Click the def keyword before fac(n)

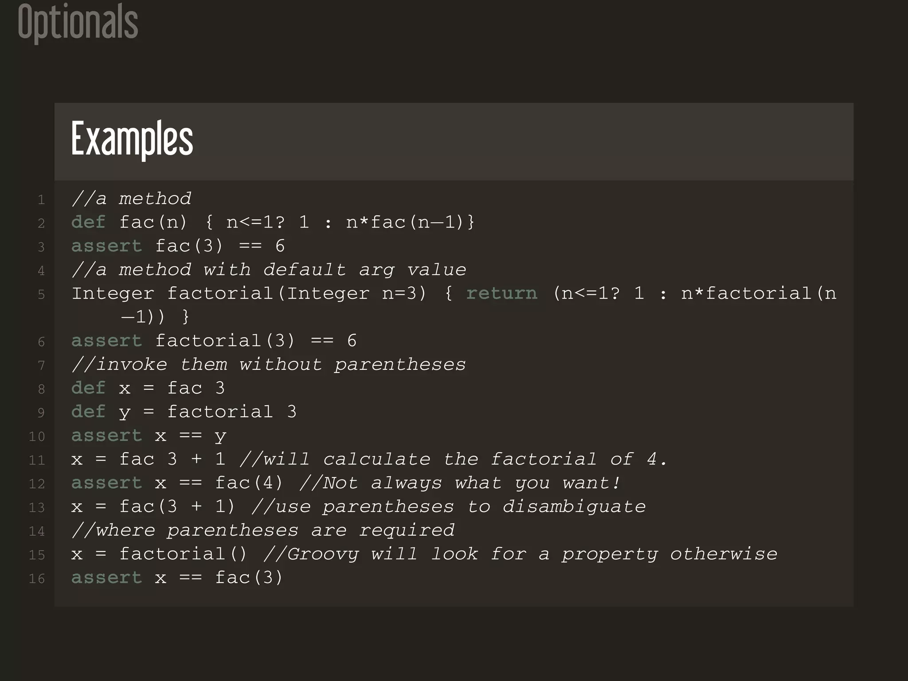(88, 222)
